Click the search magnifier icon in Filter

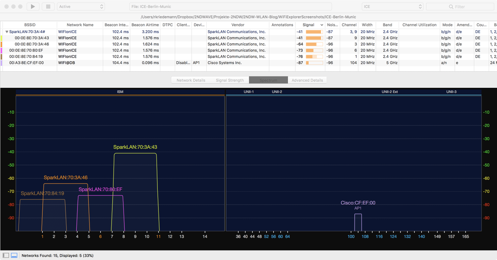(x=451, y=7)
